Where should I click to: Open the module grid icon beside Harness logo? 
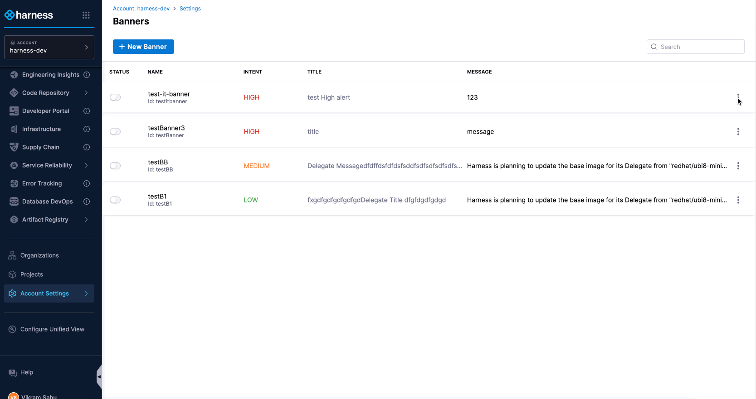coord(86,15)
